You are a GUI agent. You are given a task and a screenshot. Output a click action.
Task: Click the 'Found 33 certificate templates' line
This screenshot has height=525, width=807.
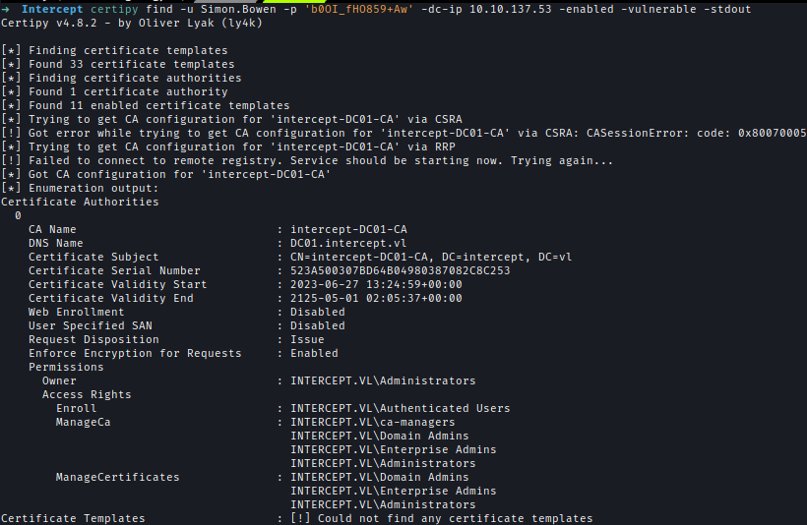point(131,64)
